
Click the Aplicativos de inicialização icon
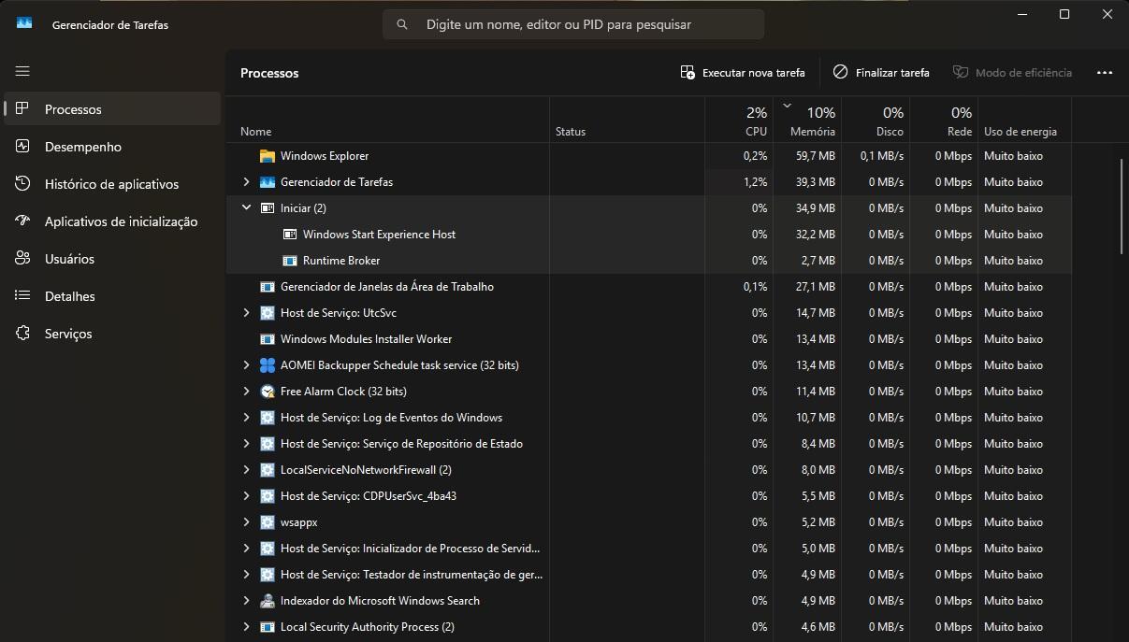coord(23,221)
